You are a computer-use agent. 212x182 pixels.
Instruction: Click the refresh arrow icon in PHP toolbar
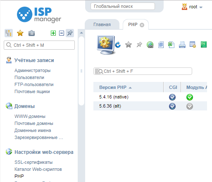click(118, 45)
